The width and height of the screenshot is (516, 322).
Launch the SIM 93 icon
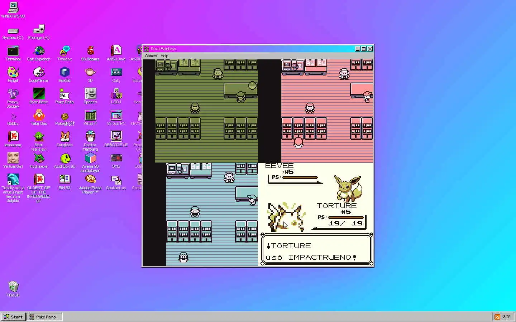64,182
